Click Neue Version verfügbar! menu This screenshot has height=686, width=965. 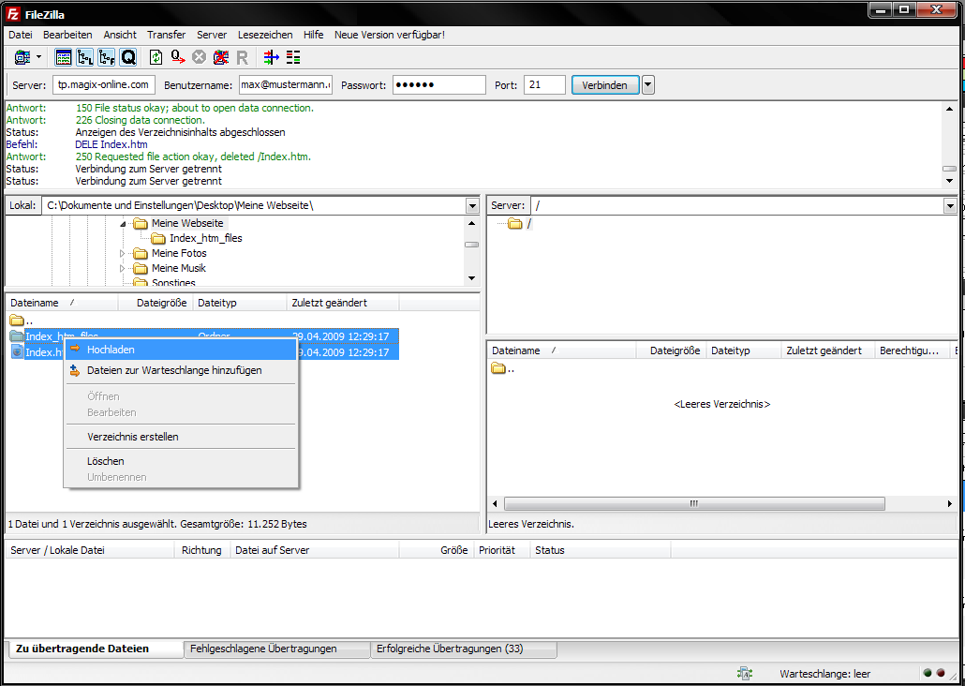pyautogui.click(x=390, y=35)
